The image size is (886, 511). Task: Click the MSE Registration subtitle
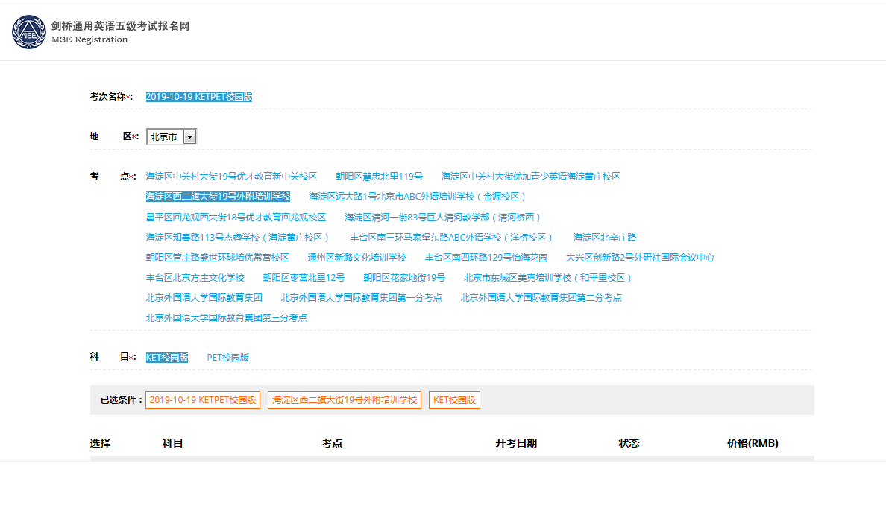click(x=89, y=39)
